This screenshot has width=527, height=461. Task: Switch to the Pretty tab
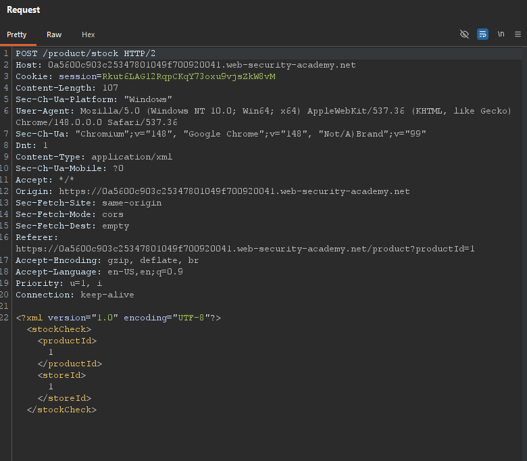pos(16,34)
